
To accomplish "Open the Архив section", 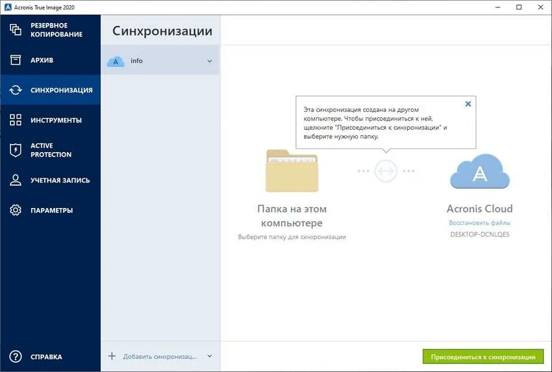I will point(50,60).
